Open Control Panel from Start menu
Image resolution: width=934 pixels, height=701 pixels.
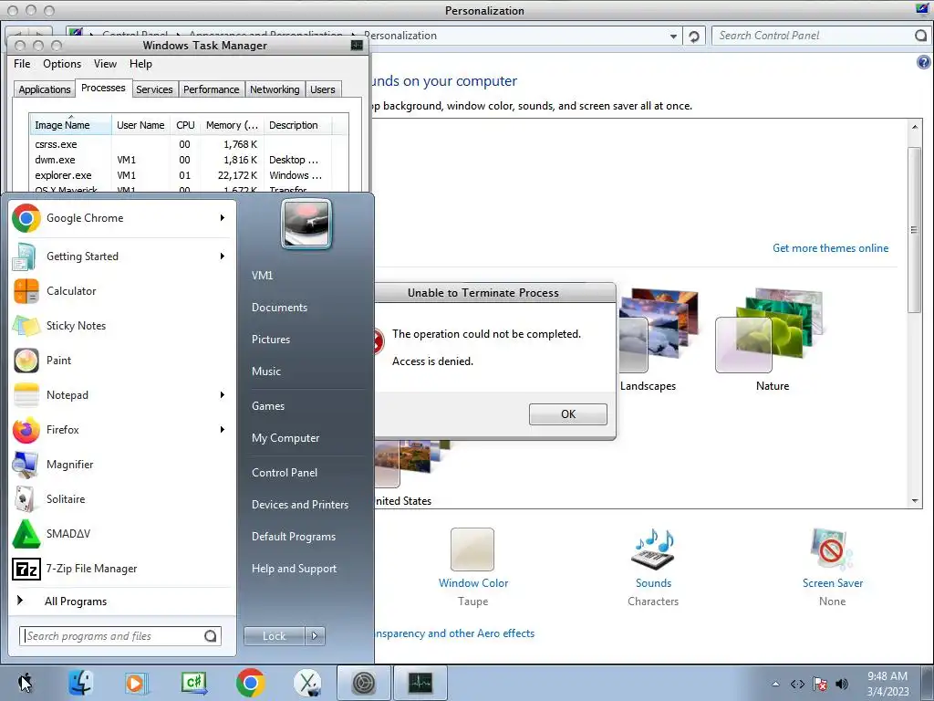click(285, 472)
